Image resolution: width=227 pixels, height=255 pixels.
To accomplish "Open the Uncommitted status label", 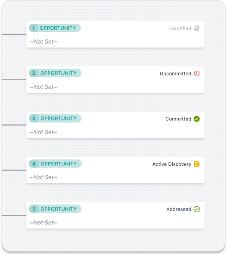I will [175, 73].
